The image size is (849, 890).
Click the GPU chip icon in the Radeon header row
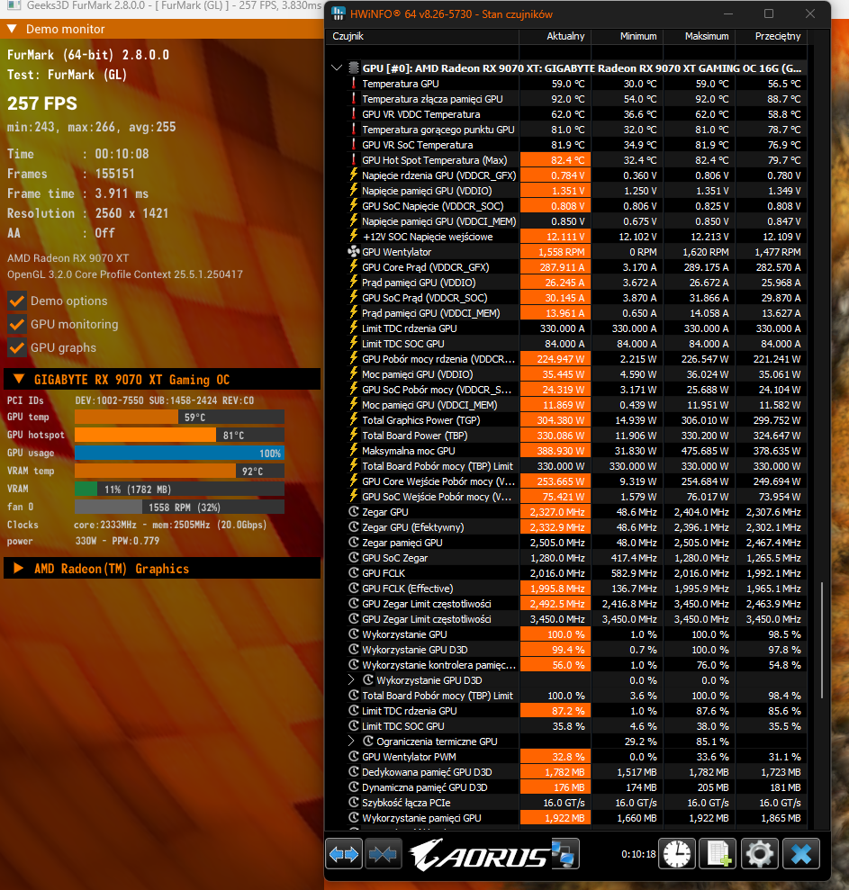pyautogui.click(x=354, y=68)
